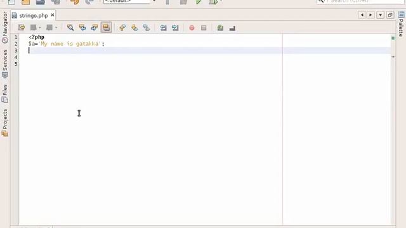Image resolution: width=406 pixels, height=228 pixels.
Task: Maximize editor window restore icon
Action: pos(390,15)
